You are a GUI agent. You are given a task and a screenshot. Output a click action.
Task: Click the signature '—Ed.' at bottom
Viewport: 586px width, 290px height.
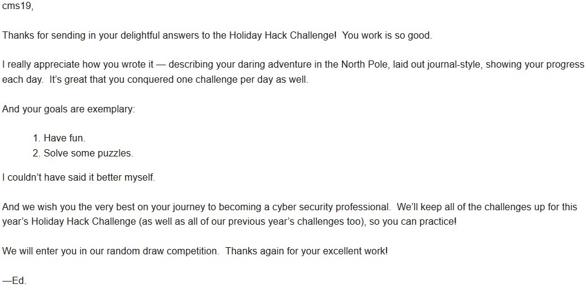click(14, 281)
